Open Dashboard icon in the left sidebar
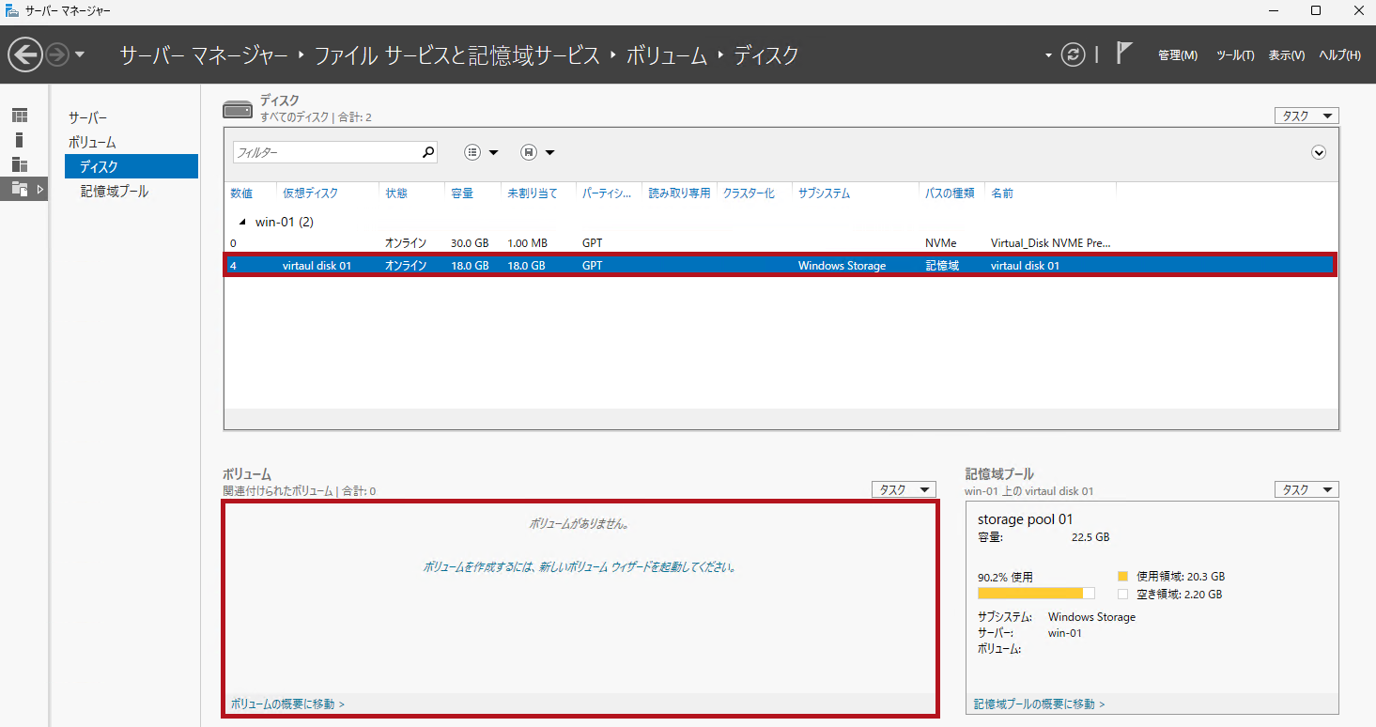Image resolution: width=1376 pixels, height=727 pixels. pos(20,116)
